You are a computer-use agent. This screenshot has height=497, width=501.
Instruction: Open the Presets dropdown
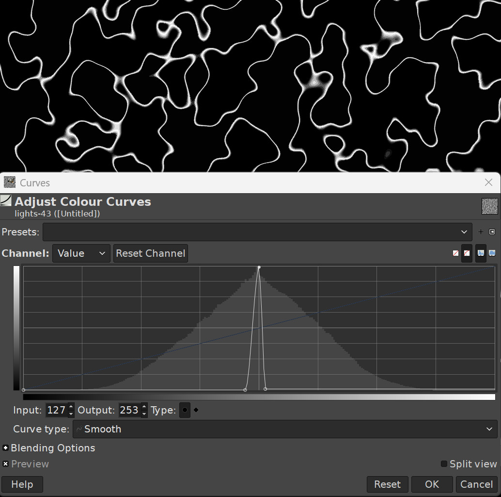257,232
